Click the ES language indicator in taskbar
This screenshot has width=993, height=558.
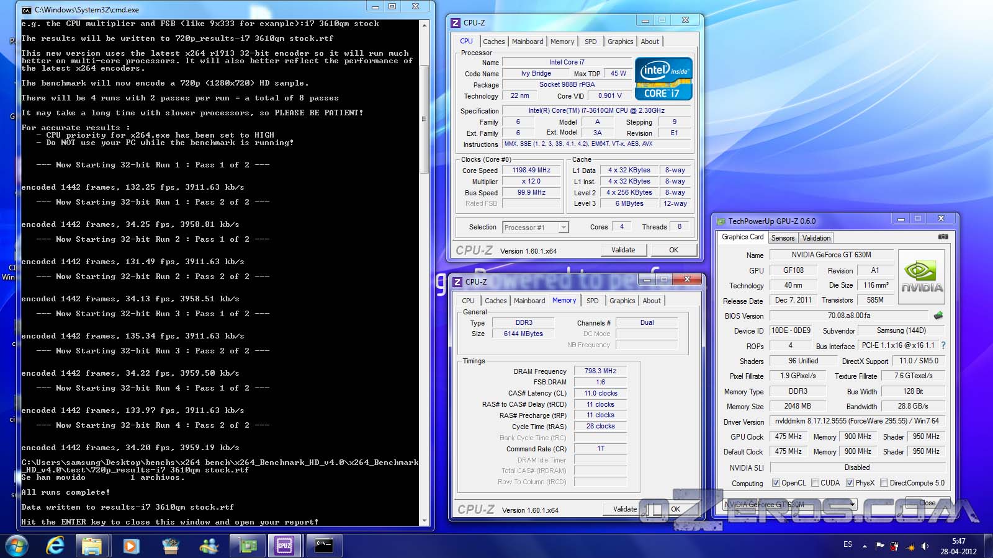[x=848, y=544]
